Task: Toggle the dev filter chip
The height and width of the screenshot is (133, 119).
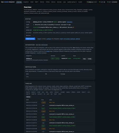Action: 52,94
